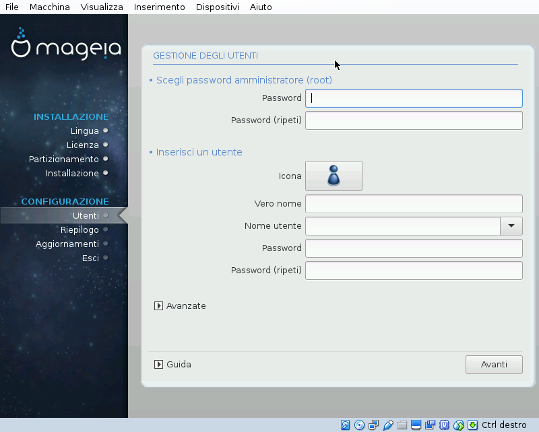Click the USB devices status icon
The width and height of the screenshot is (539, 432).
(388, 425)
